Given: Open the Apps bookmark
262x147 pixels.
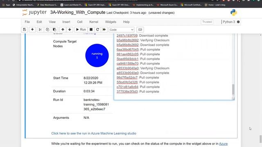Looking at the screenshot, I should pyautogui.click(x=7, y=5).
